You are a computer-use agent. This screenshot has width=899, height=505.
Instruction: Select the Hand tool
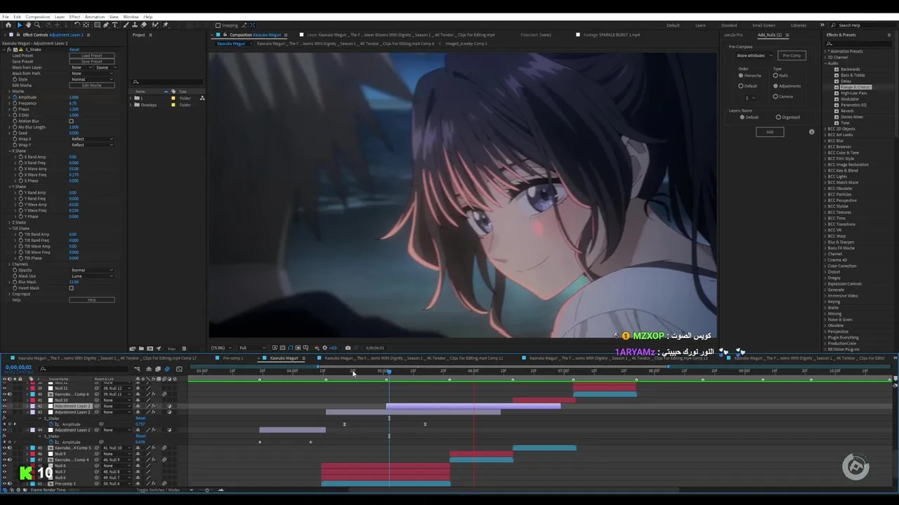click(28, 25)
